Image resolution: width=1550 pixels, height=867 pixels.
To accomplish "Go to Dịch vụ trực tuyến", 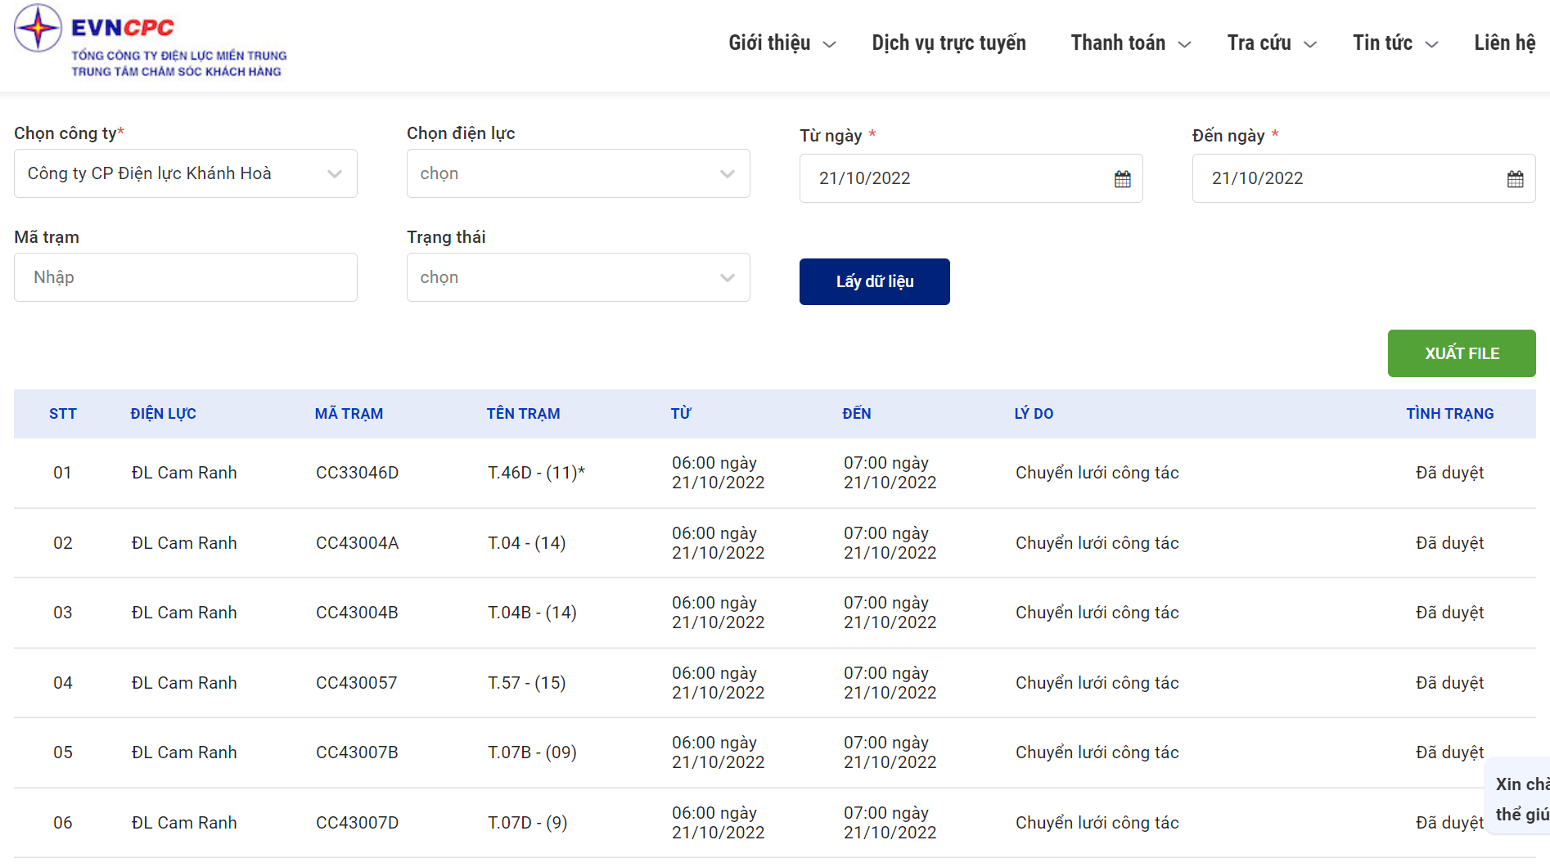I will 948,43.
